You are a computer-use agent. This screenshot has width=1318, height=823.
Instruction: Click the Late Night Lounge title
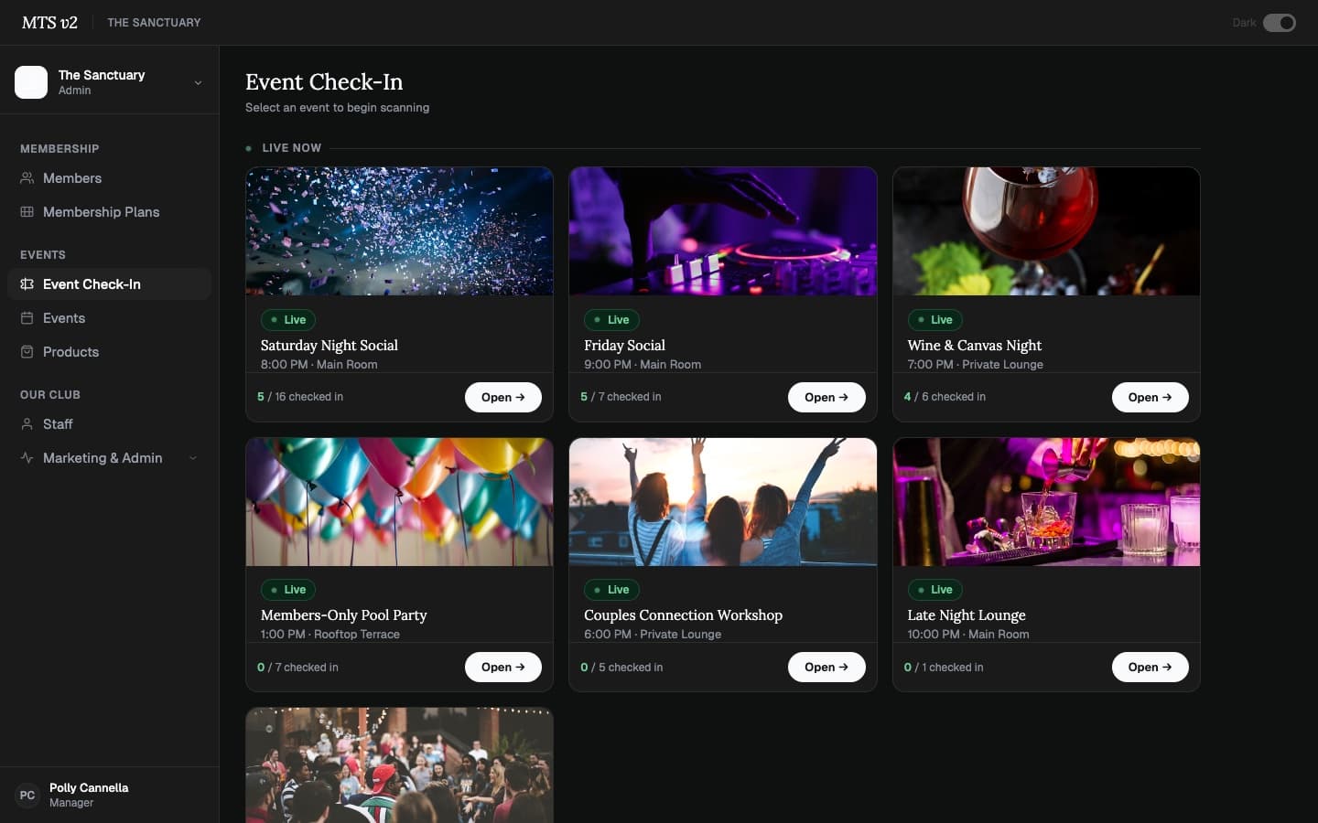click(967, 615)
